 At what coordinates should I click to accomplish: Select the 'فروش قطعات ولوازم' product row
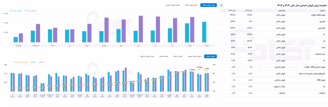pyautogui.click(x=273, y=15)
